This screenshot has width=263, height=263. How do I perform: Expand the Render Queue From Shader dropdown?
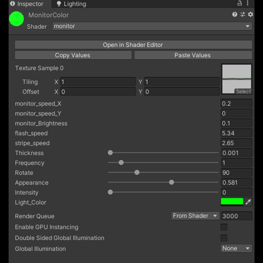[x=195, y=216]
